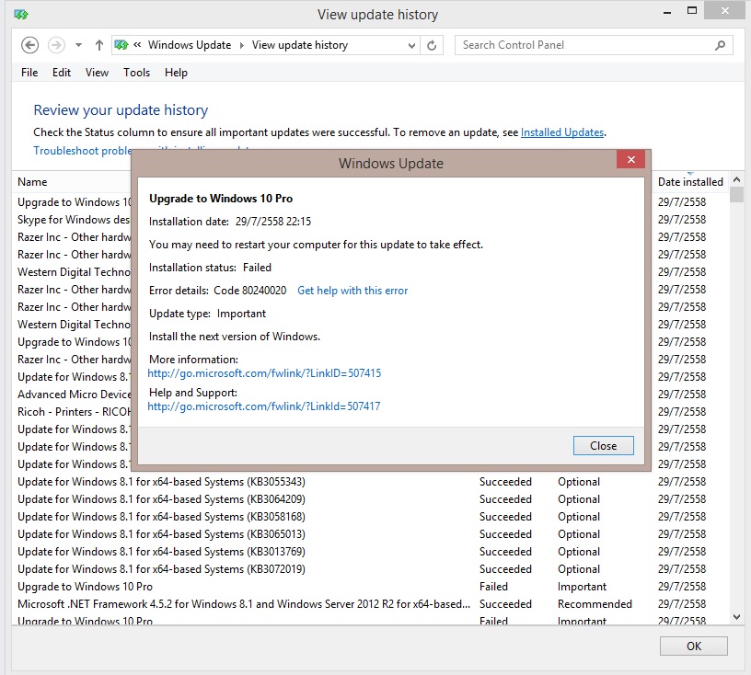Click the Close button in dialog
Image resolution: width=751 pixels, height=675 pixels.
click(x=604, y=446)
